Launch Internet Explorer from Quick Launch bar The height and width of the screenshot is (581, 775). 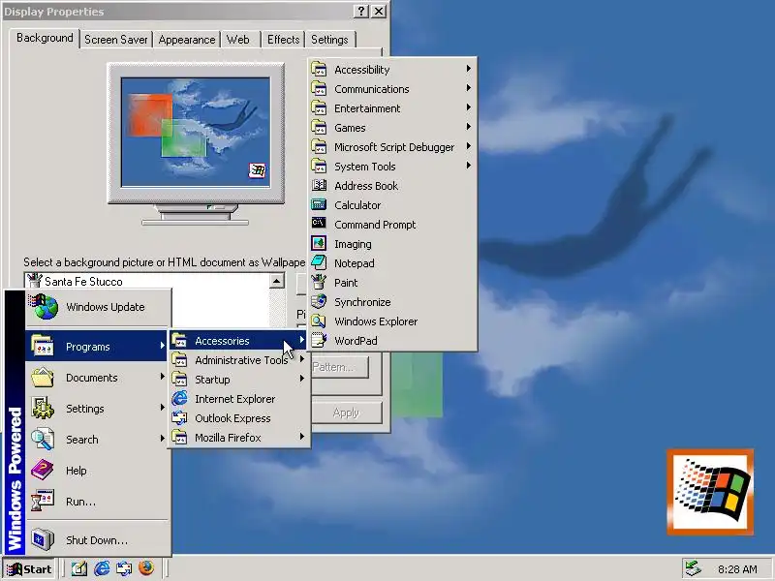[102, 568]
